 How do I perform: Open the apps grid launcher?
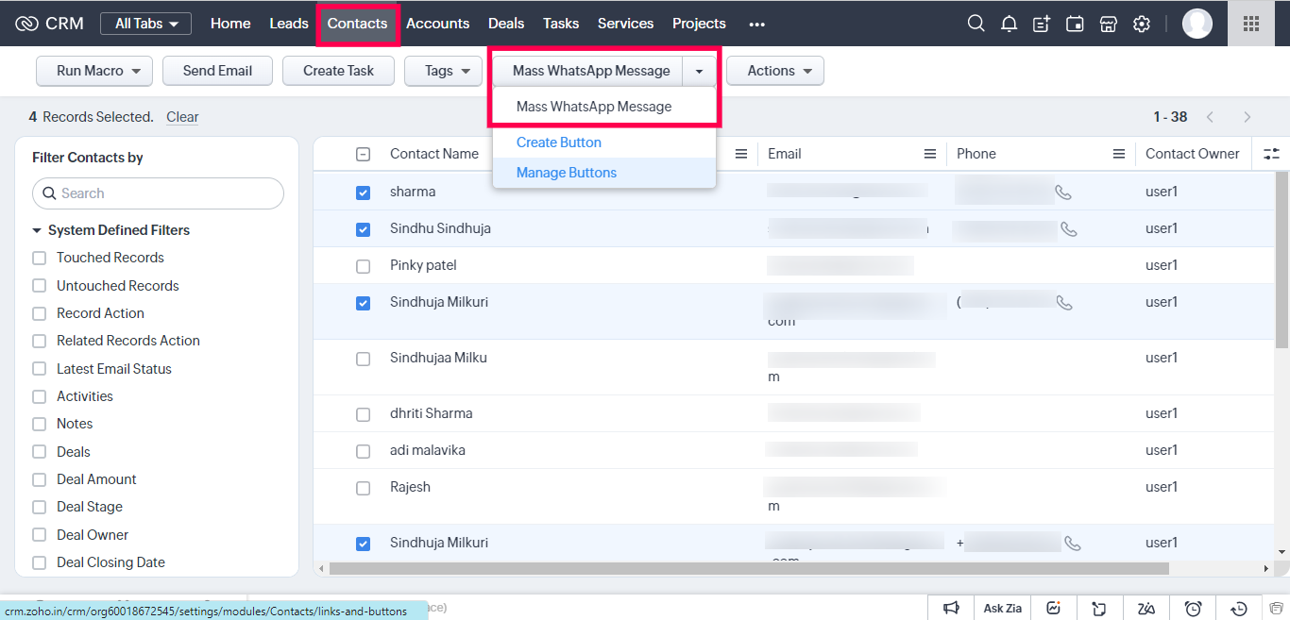(x=1251, y=24)
